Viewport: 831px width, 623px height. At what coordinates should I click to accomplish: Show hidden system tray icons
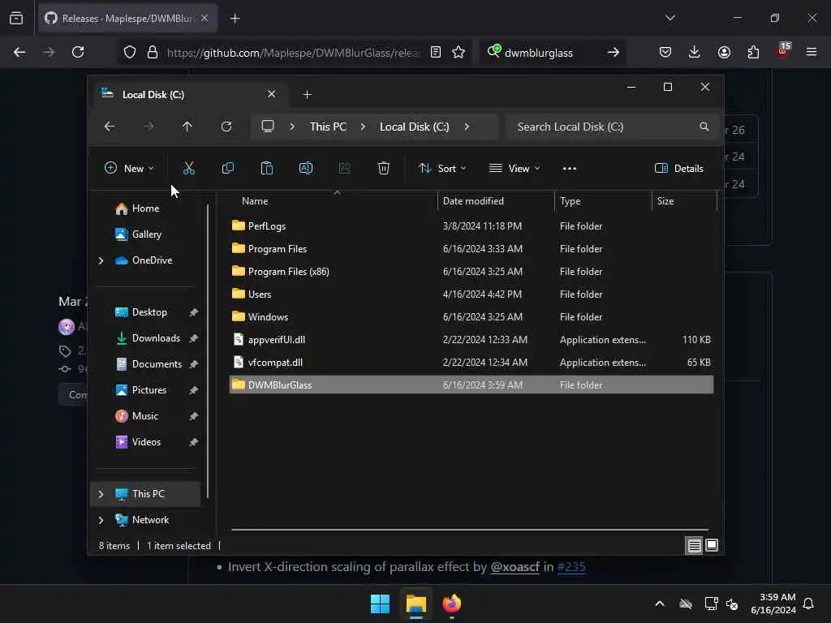659,604
